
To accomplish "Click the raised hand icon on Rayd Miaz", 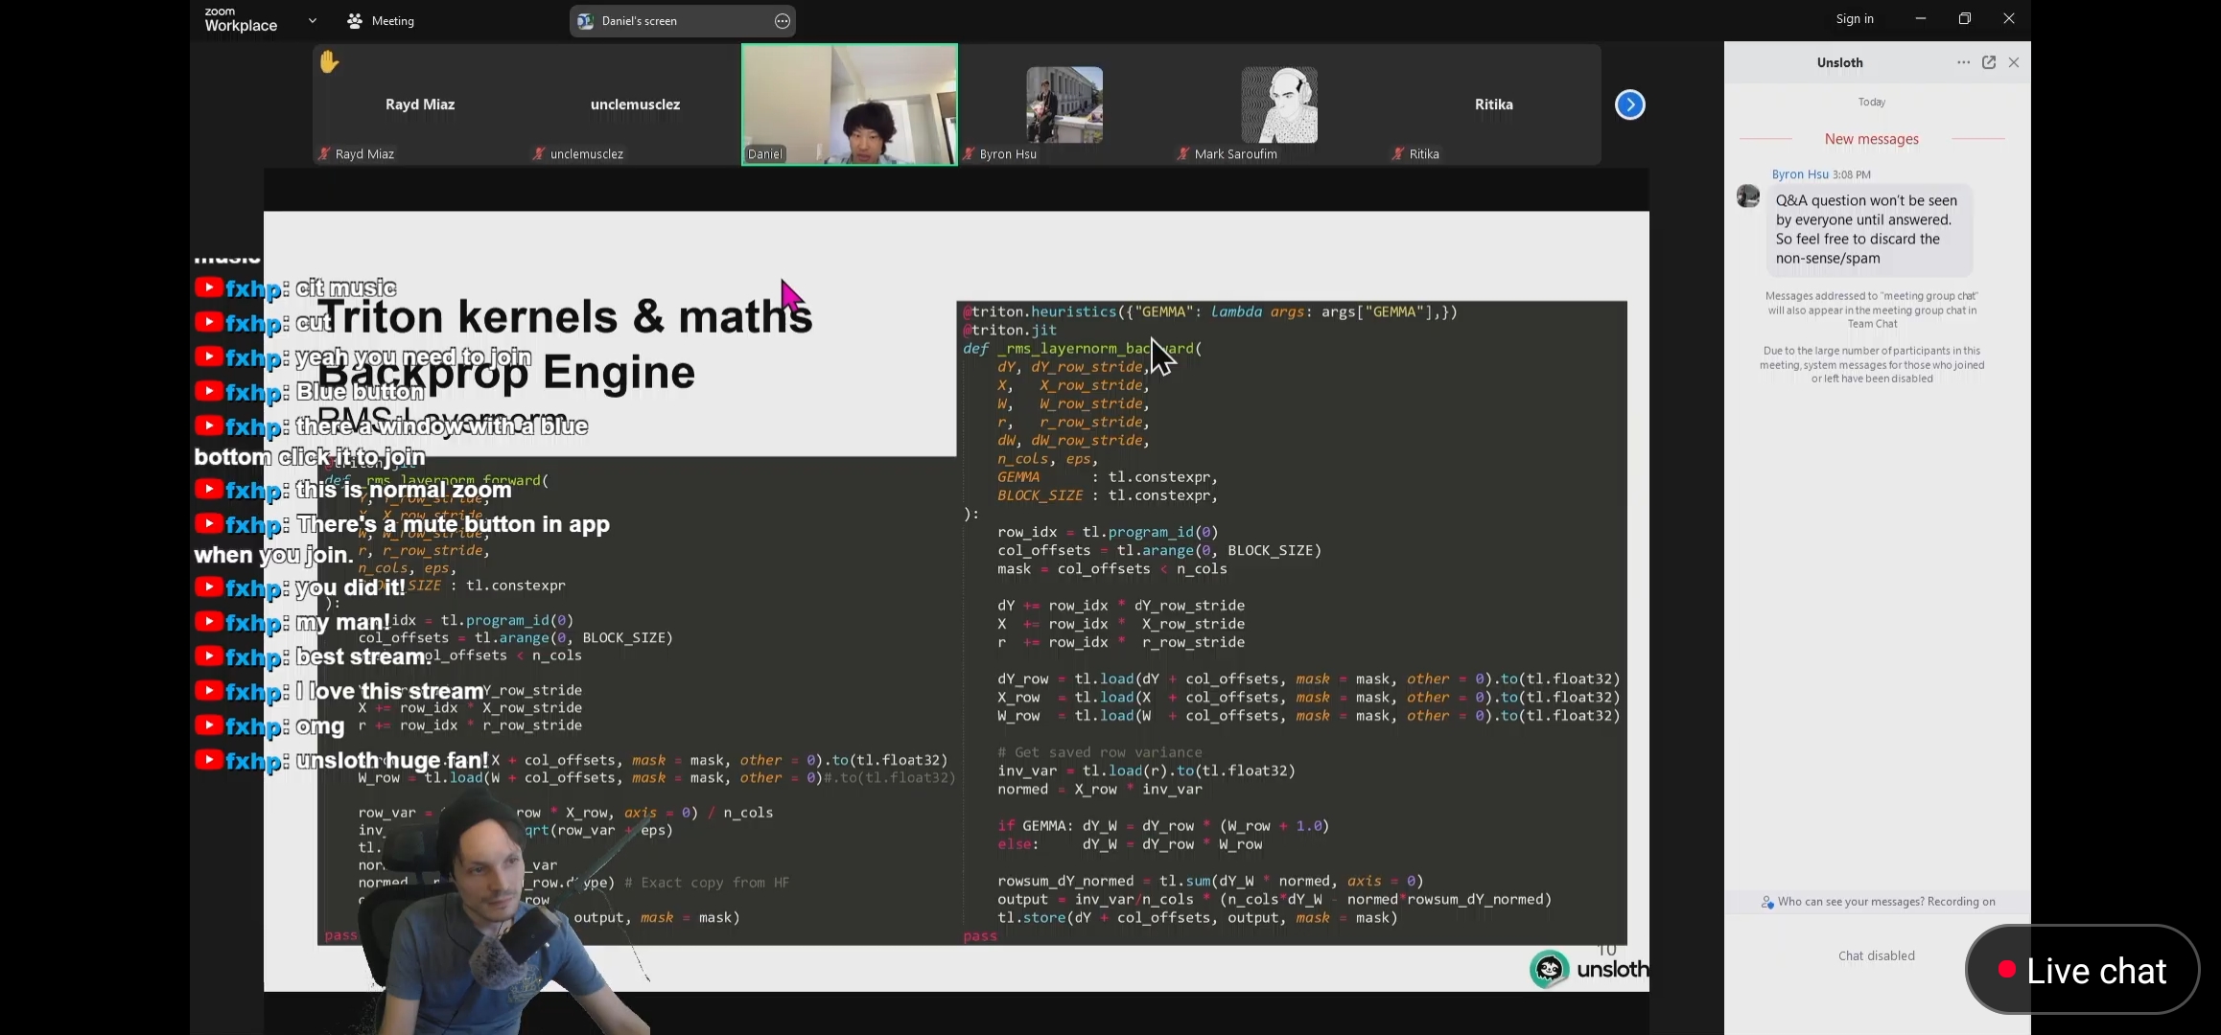I will pyautogui.click(x=329, y=62).
